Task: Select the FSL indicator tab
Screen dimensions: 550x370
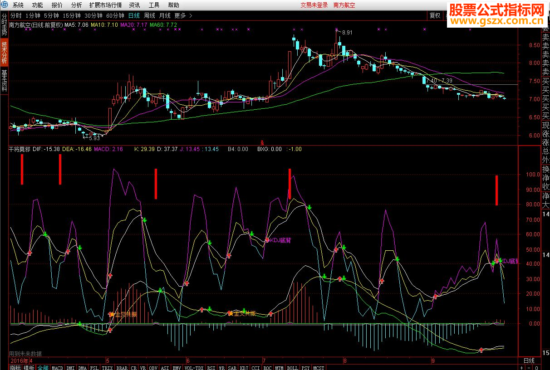Action: click(94, 367)
